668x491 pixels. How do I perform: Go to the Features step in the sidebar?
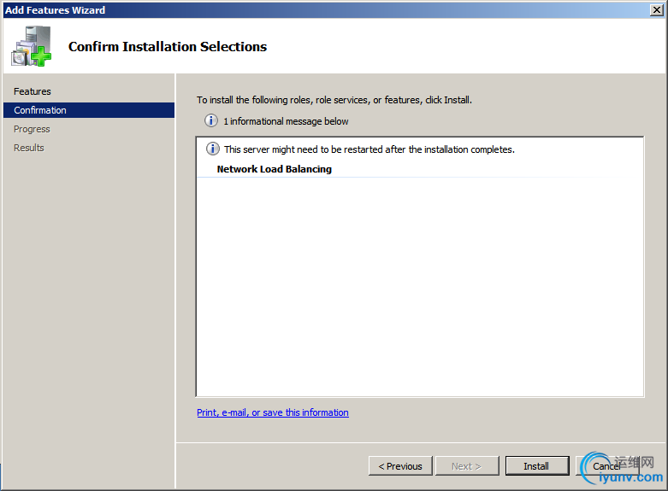33,91
